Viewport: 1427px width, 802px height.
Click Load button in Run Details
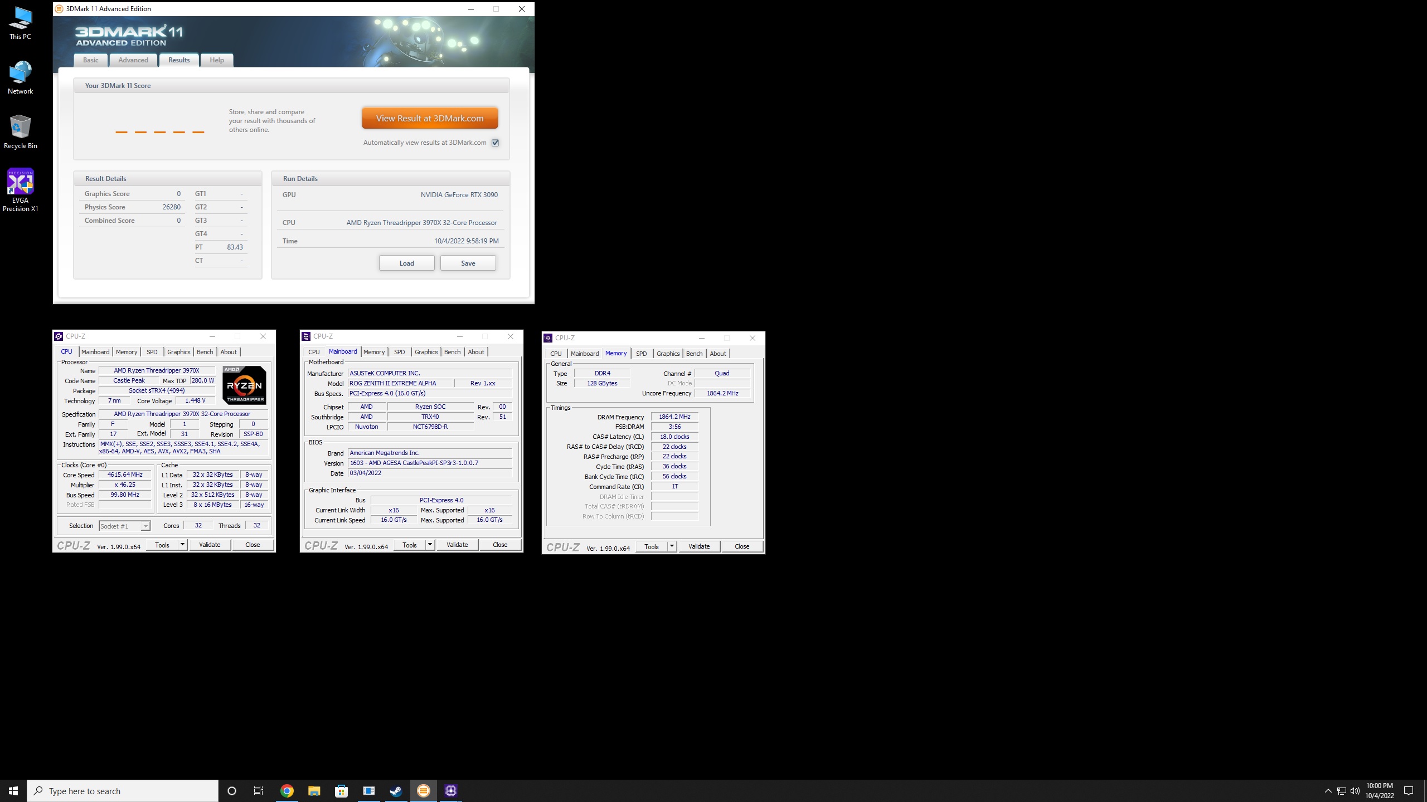point(407,263)
